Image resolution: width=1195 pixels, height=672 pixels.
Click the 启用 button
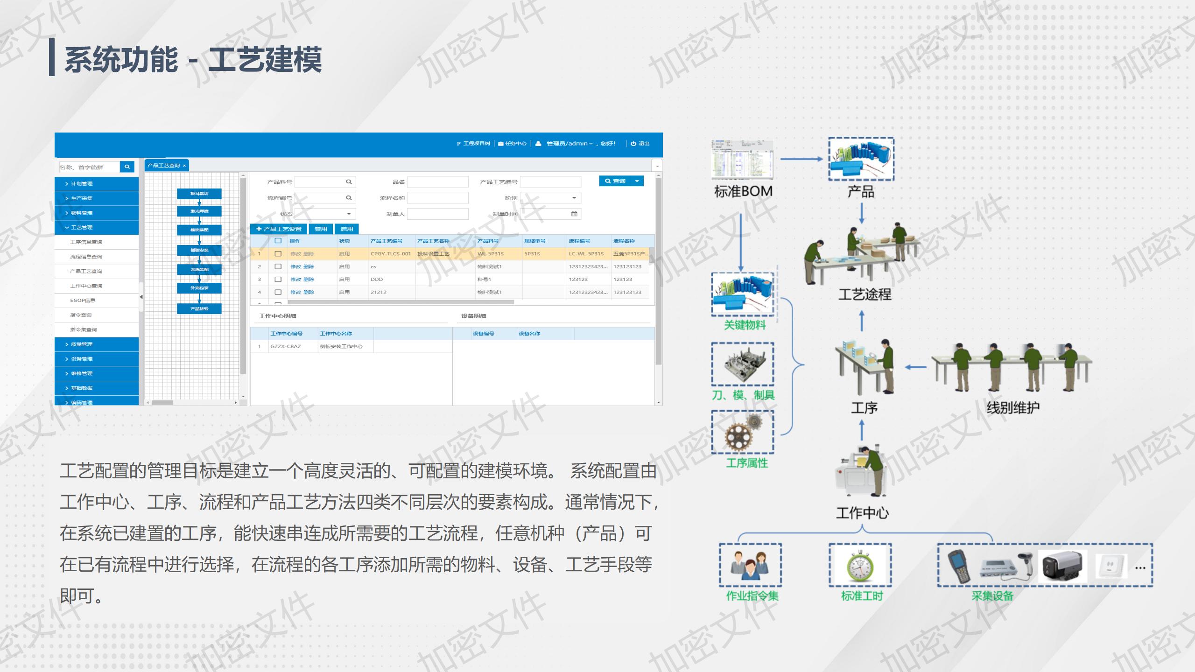(346, 229)
